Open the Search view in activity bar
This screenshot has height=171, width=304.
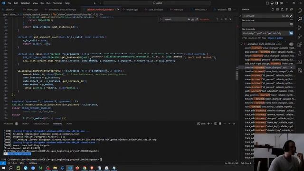click(300, 19)
